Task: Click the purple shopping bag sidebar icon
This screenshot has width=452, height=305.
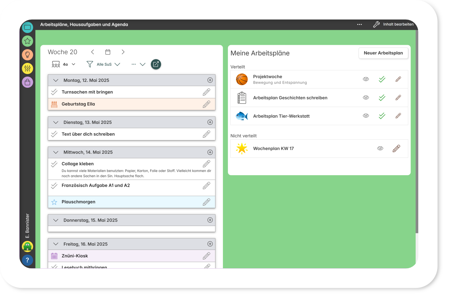Action: point(27,82)
